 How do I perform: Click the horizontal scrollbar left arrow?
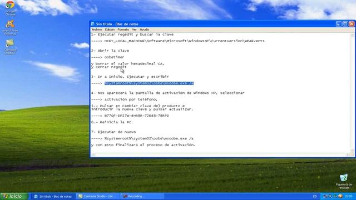[93, 154]
